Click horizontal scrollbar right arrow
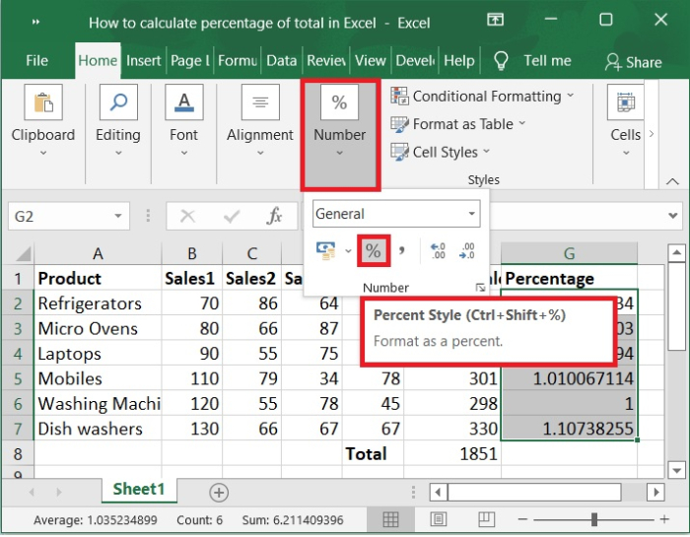 (x=655, y=492)
